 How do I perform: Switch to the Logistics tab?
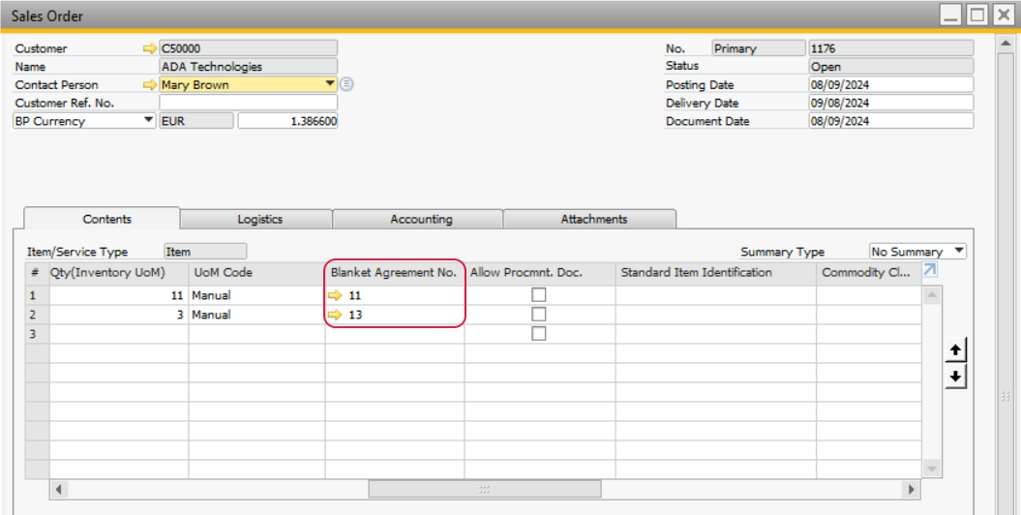coord(259,220)
